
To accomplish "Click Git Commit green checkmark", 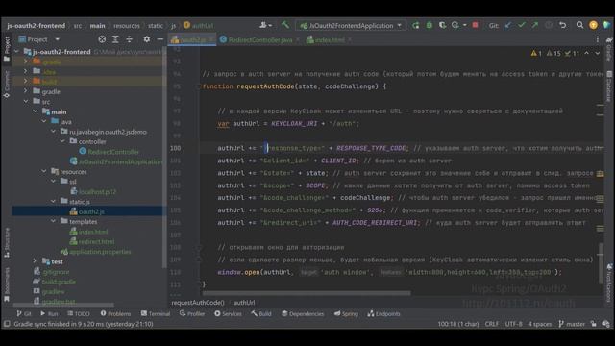I will [x=522, y=26].
